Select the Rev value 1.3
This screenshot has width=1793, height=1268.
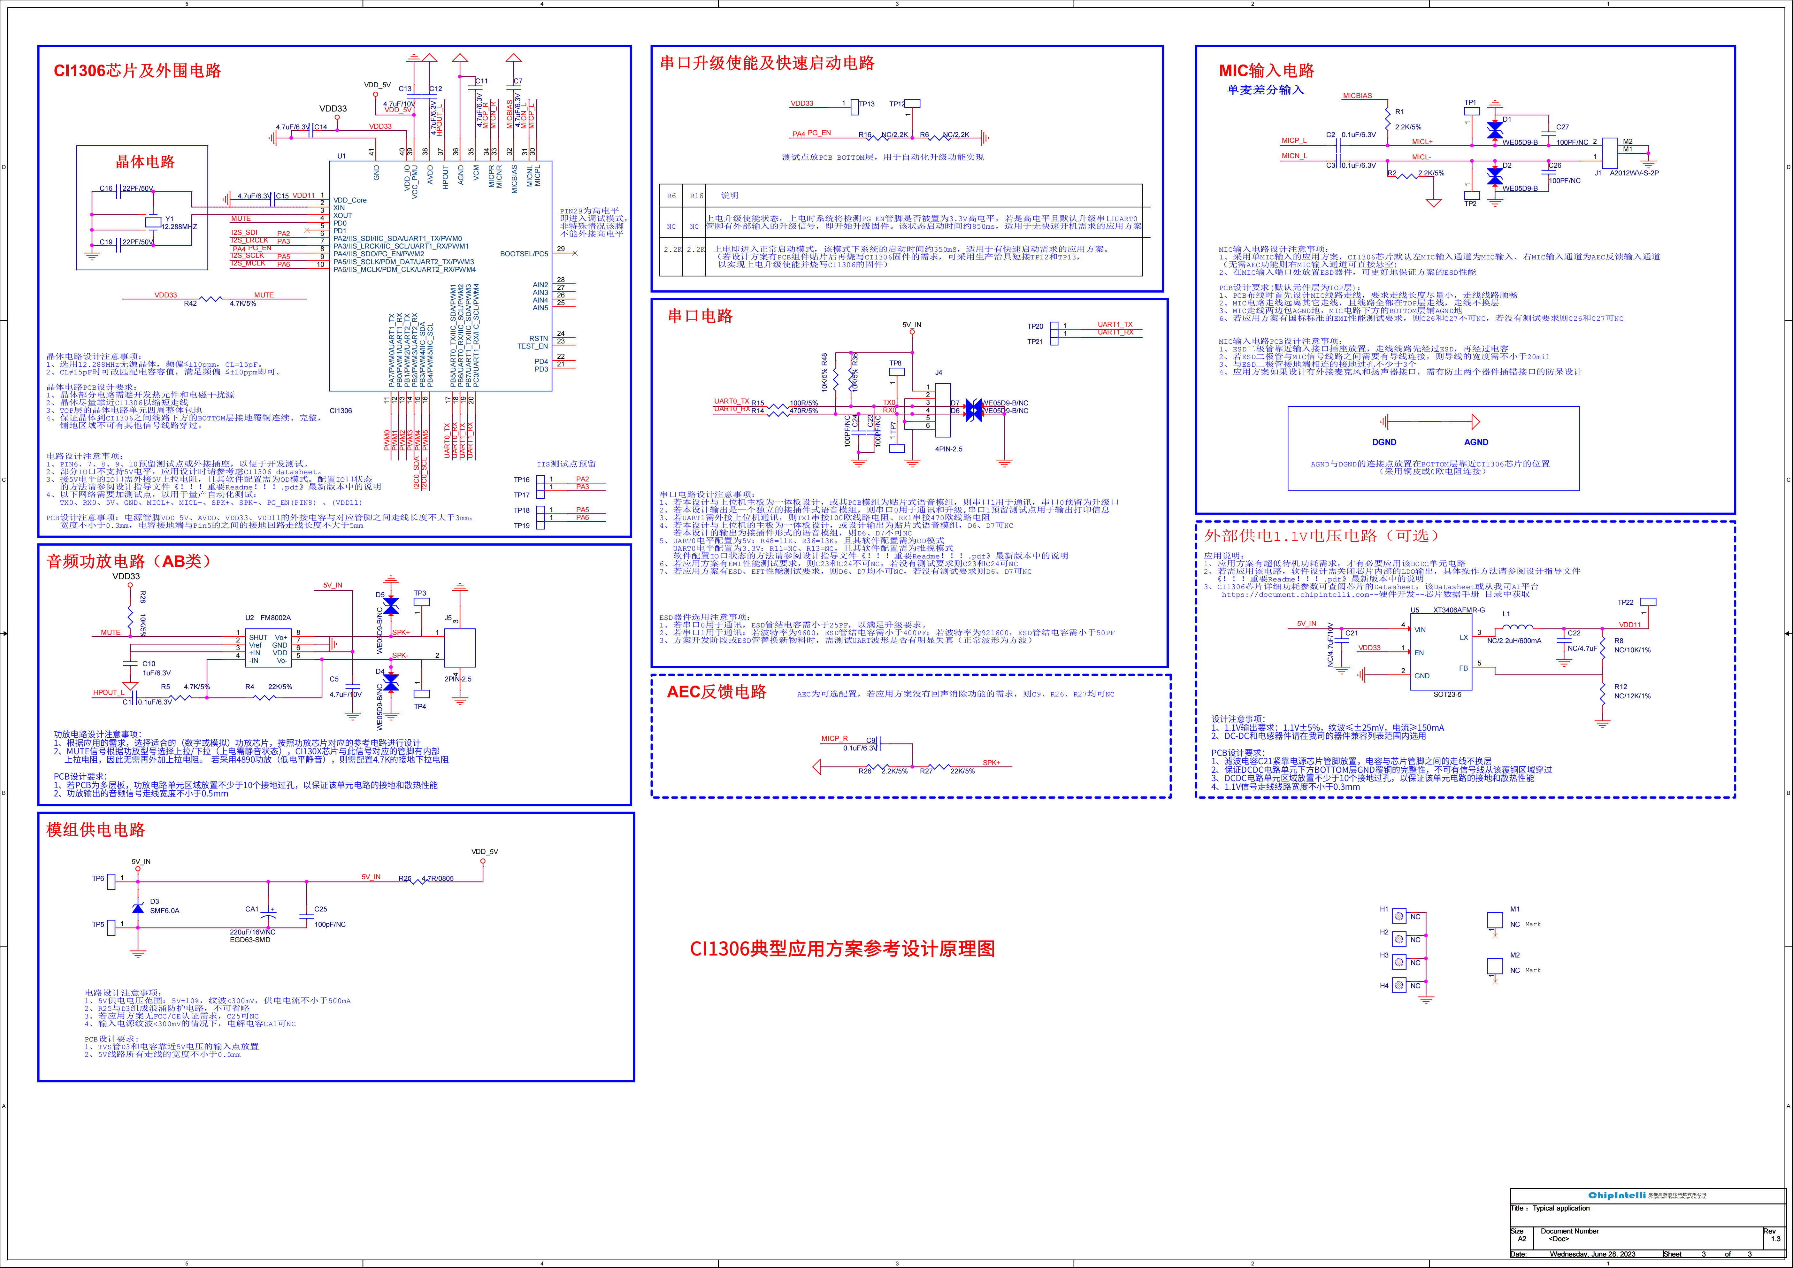pyautogui.click(x=1775, y=1239)
